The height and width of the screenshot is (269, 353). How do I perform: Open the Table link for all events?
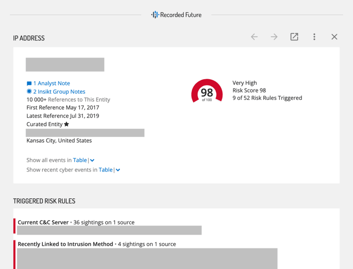80,160
